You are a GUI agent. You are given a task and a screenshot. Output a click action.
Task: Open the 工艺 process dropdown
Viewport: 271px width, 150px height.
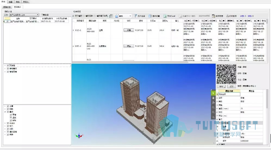coord(24,15)
